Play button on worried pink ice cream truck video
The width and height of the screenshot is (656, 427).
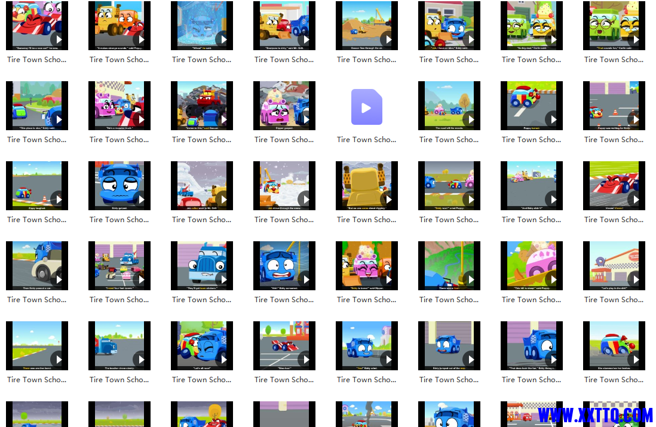coord(304,119)
